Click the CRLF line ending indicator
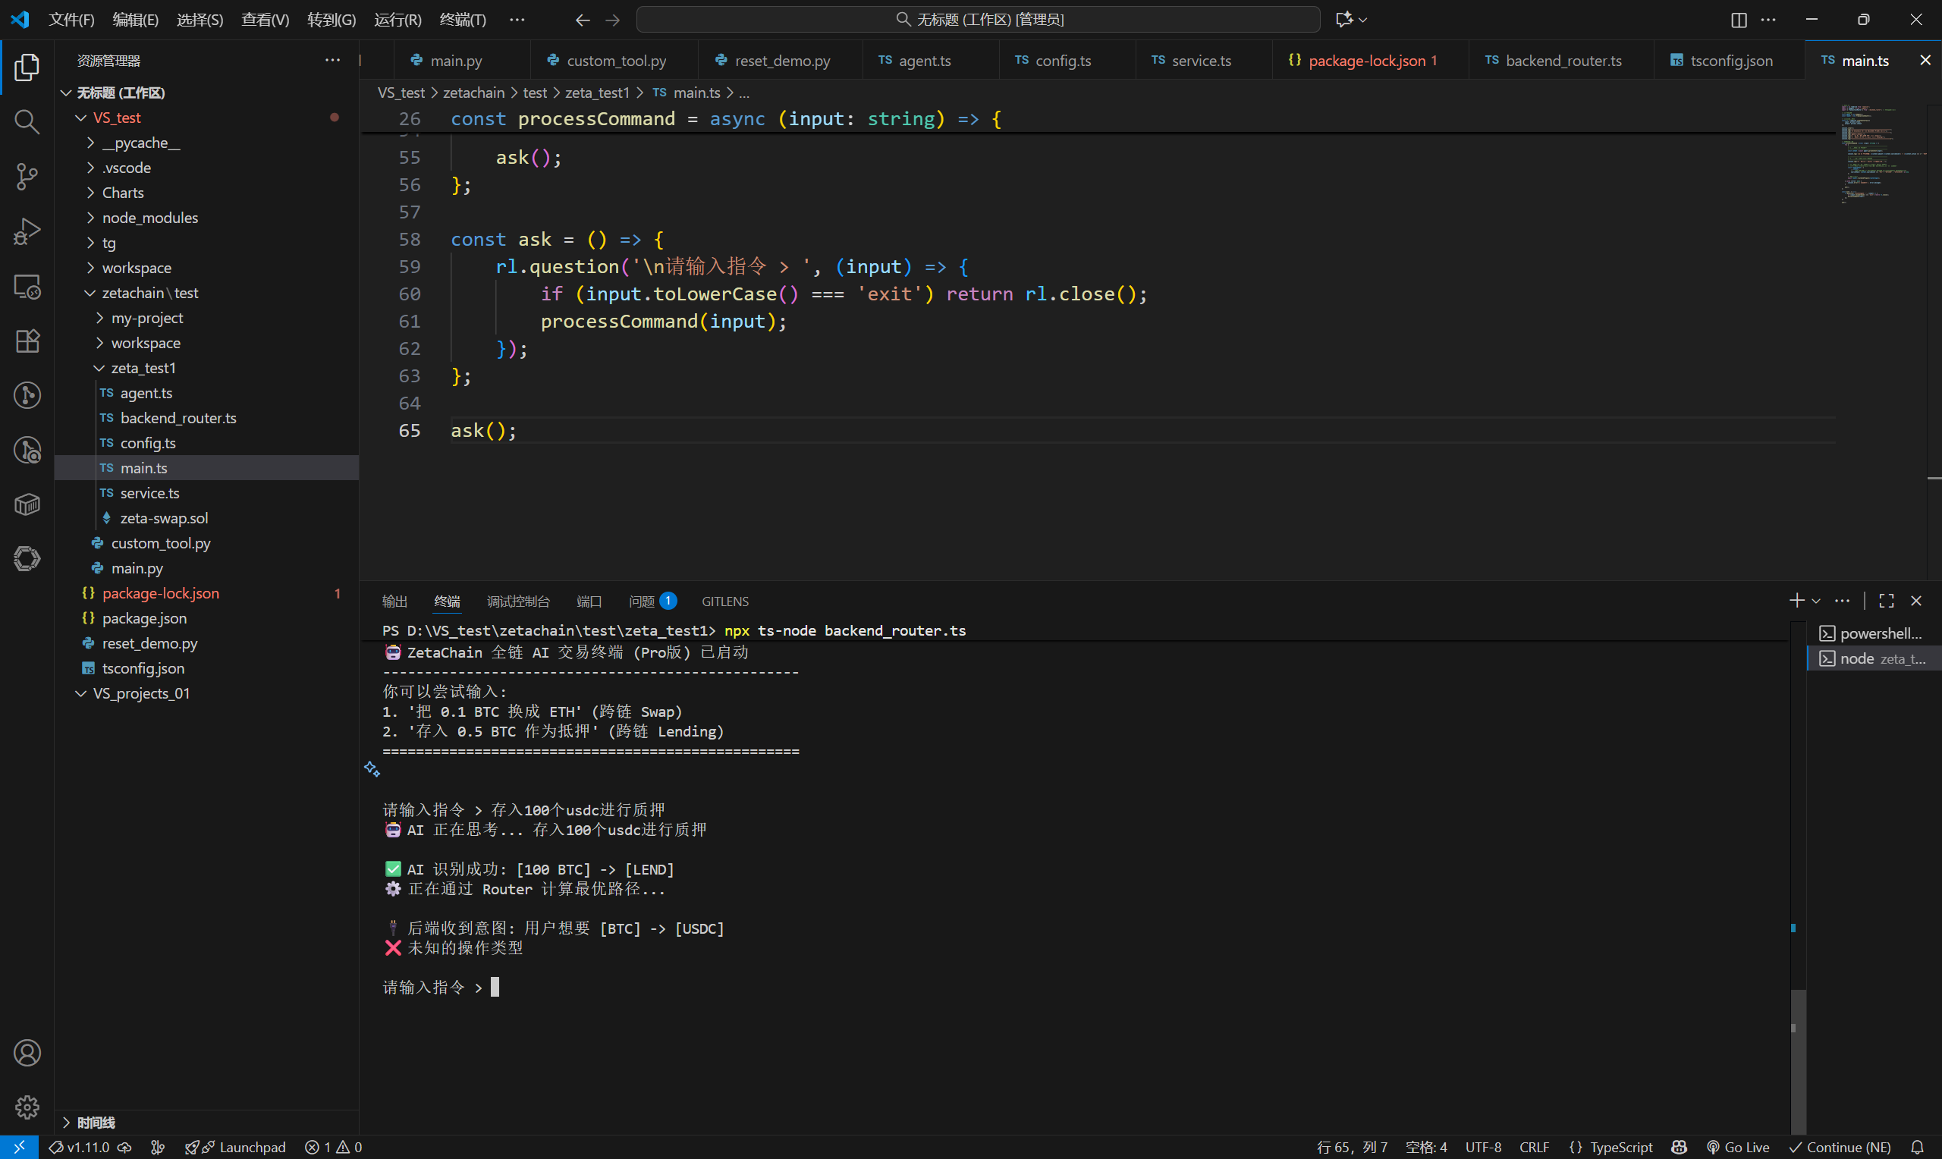This screenshot has height=1159, width=1942. click(x=1535, y=1147)
